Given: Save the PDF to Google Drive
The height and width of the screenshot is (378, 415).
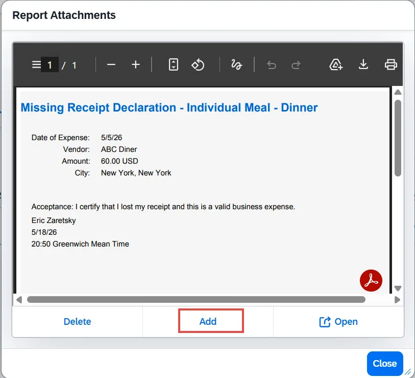Looking at the screenshot, I should coord(336,64).
